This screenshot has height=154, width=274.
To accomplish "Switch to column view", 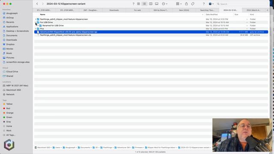I will click(x=151, y=4).
